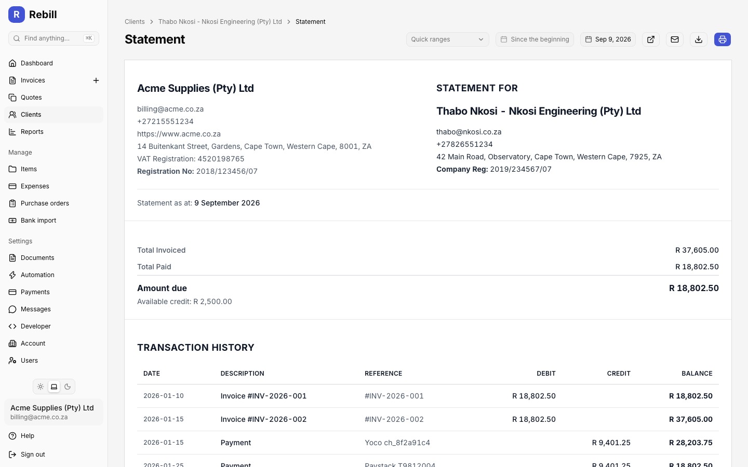Open Dashboard from sidebar

click(54, 63)
